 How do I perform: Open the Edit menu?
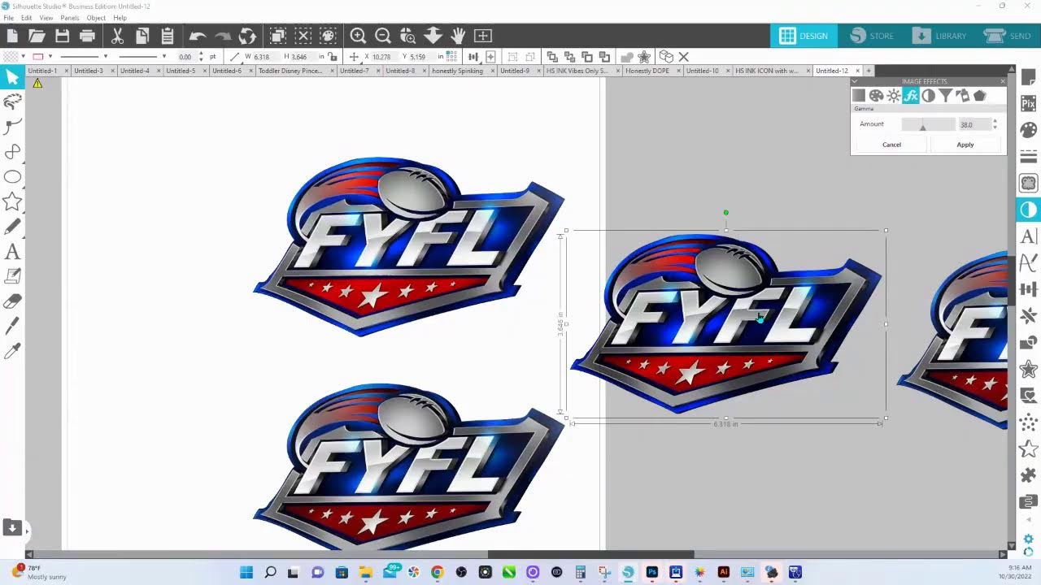point(27,18)
